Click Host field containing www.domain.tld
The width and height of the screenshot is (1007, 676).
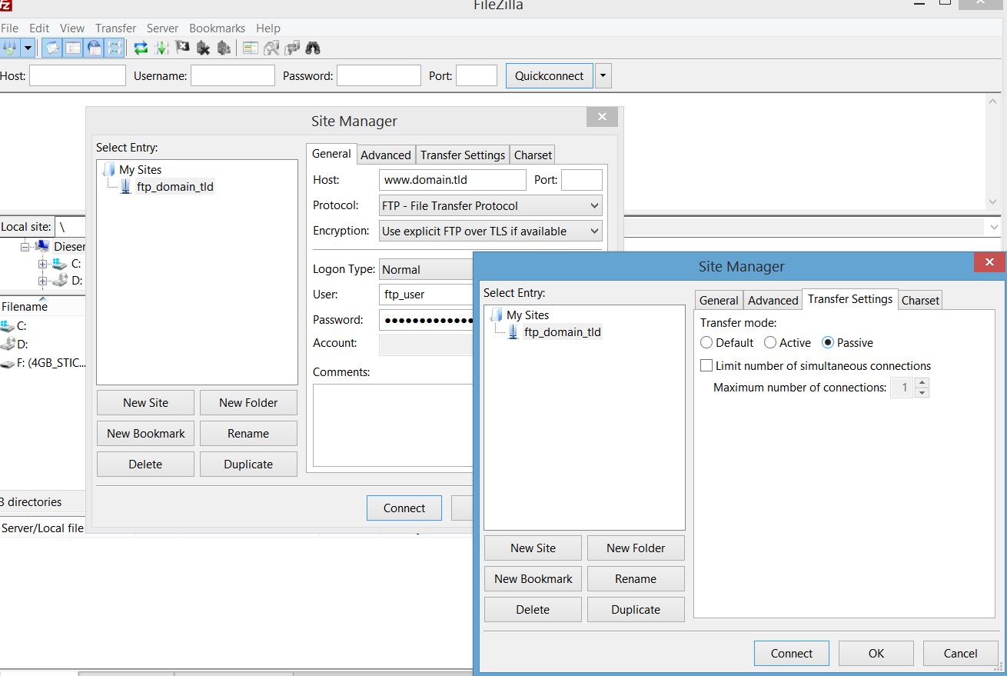click(453, 180)
